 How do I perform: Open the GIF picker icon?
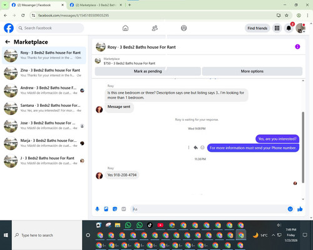click(123, 209)
